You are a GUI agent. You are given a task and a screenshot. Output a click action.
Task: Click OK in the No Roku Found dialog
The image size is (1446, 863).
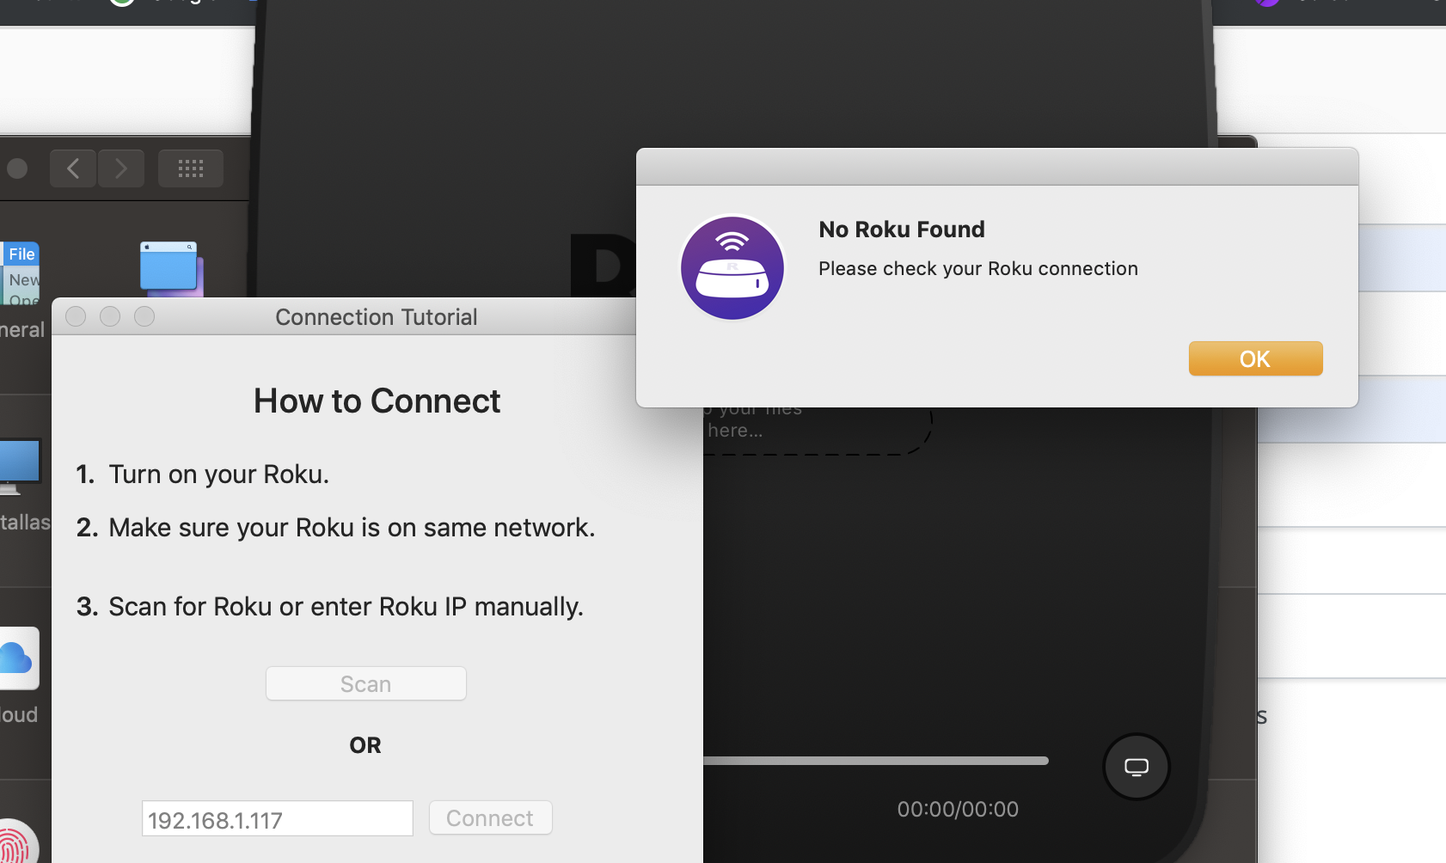click(1255, 358)
